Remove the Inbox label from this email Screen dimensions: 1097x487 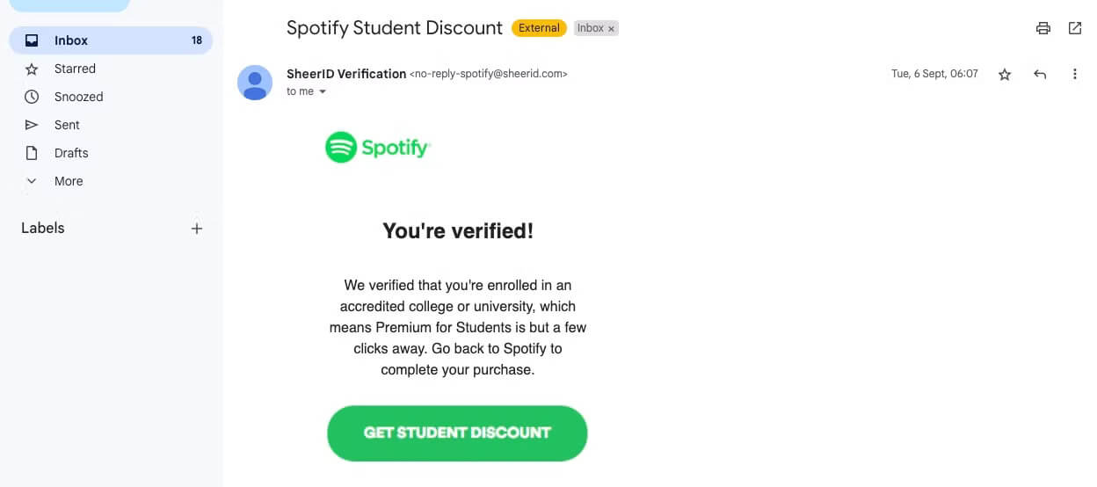pos(612,29)
